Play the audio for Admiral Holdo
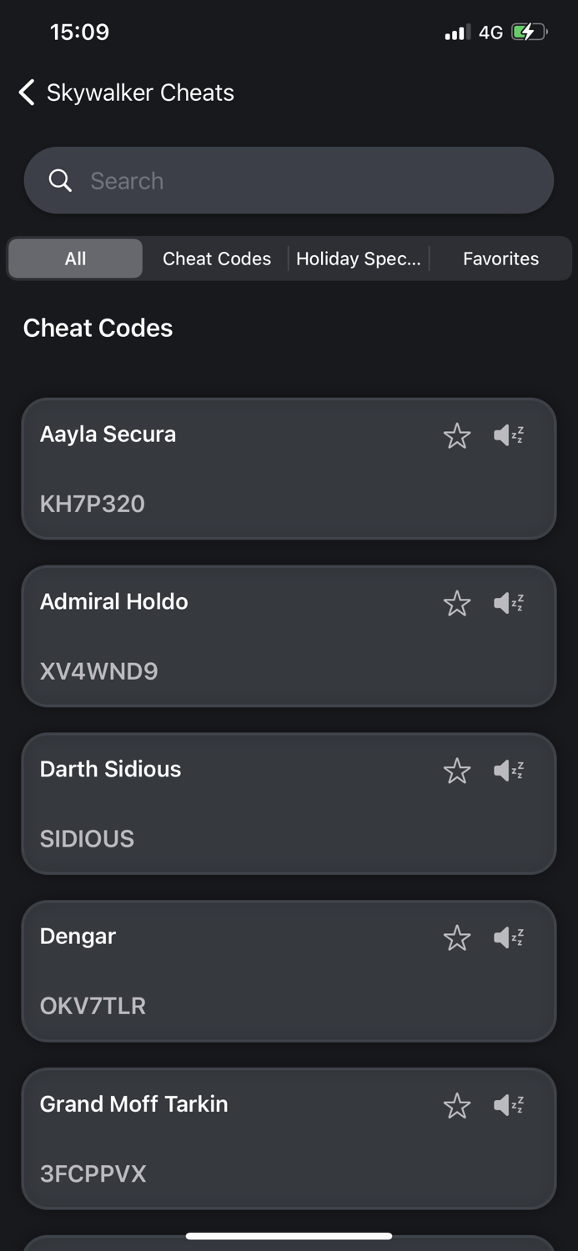 pyautogui.click(x=509, y=603)
